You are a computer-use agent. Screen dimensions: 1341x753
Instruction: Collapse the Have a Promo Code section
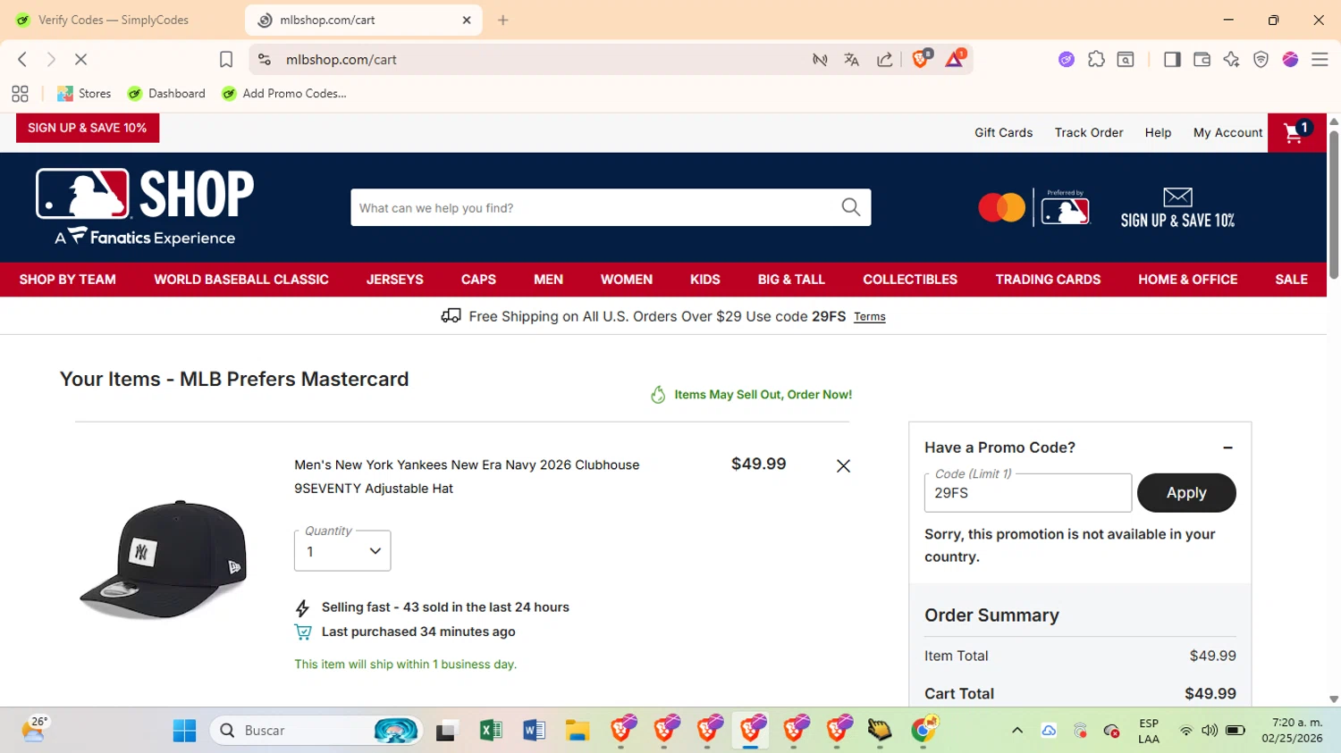click(x=1227, y=448)
